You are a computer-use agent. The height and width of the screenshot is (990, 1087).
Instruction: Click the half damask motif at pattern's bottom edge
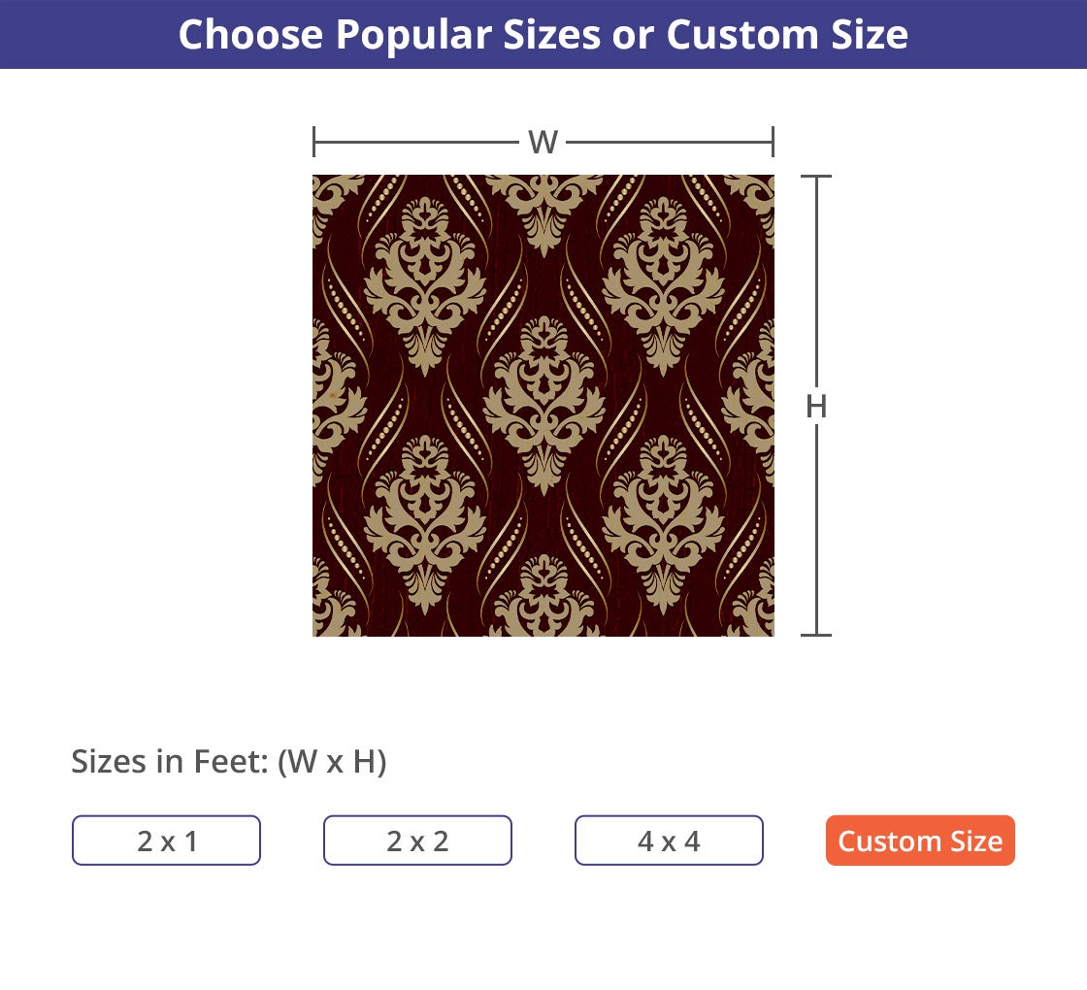pos(543,600)
